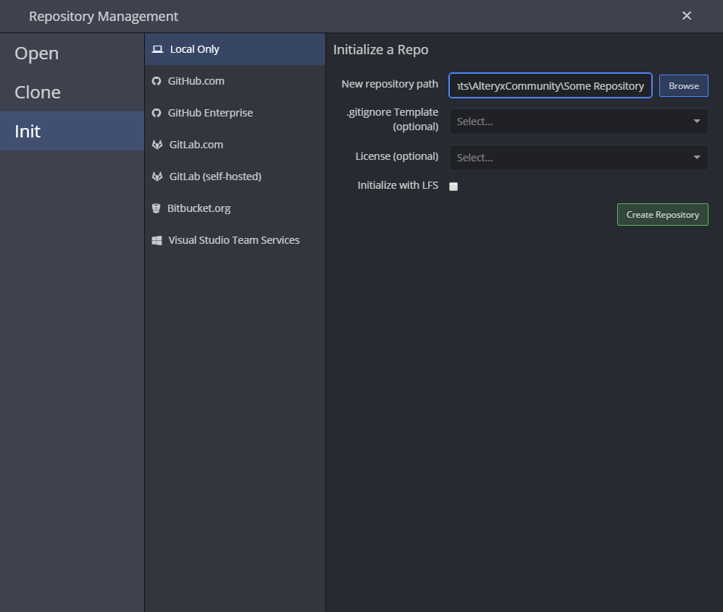Click inside the new repository path field
The height and width of the screenshot is (612, 723).
point(550,85)
